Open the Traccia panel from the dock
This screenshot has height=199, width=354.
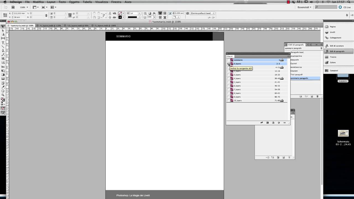click(x=333, y=57)
